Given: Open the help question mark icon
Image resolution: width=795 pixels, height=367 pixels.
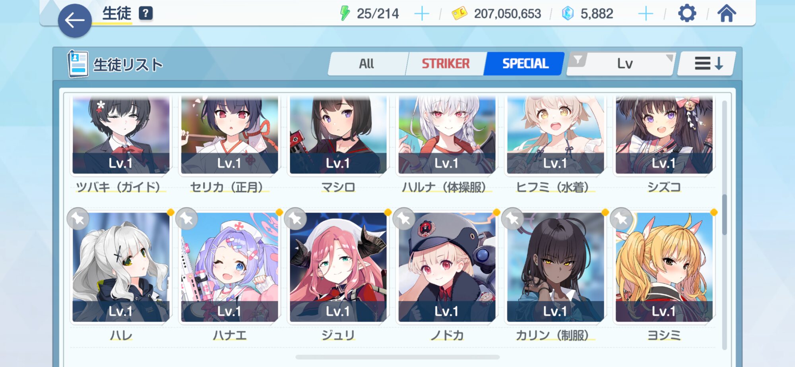Looking at the screenshot, I should tap(146, 14).
